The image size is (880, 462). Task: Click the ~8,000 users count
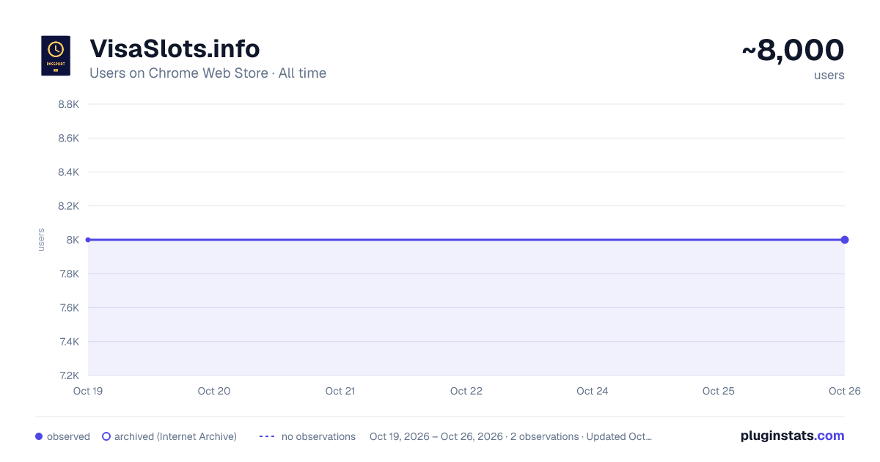pyautogui.click(x=793, y=51)
